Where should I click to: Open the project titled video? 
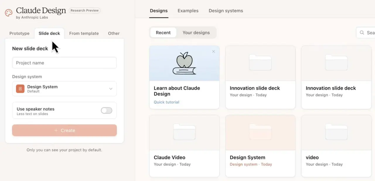[312, 157]
